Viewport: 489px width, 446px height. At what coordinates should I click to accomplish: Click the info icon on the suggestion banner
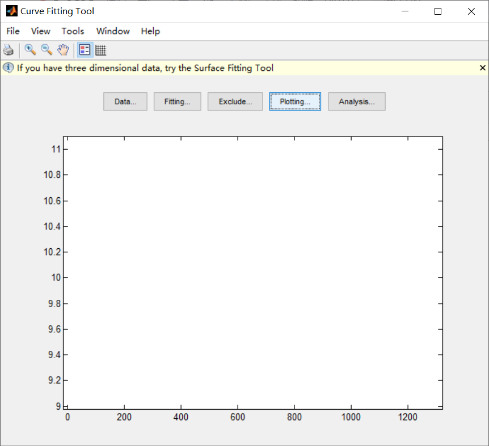(8, 67)
